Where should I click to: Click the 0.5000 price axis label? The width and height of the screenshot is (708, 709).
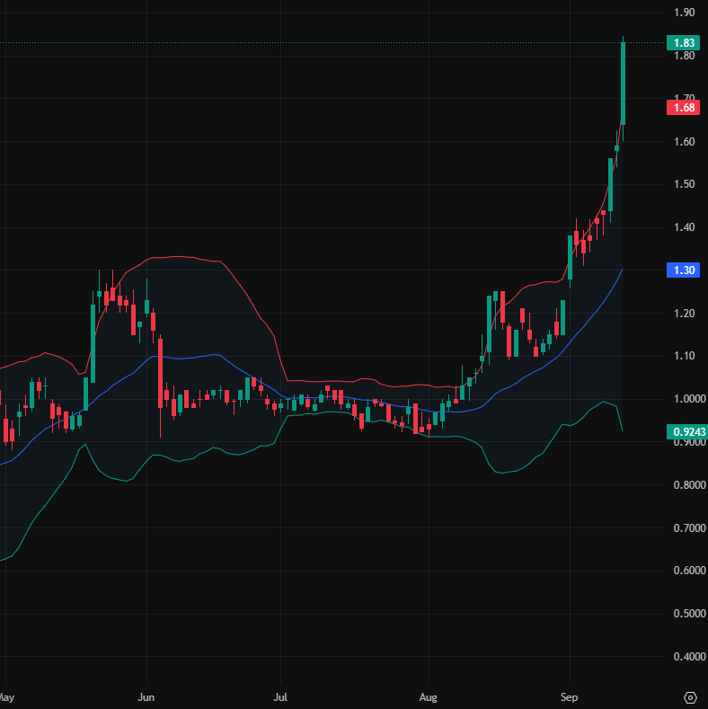click(689, 614)
